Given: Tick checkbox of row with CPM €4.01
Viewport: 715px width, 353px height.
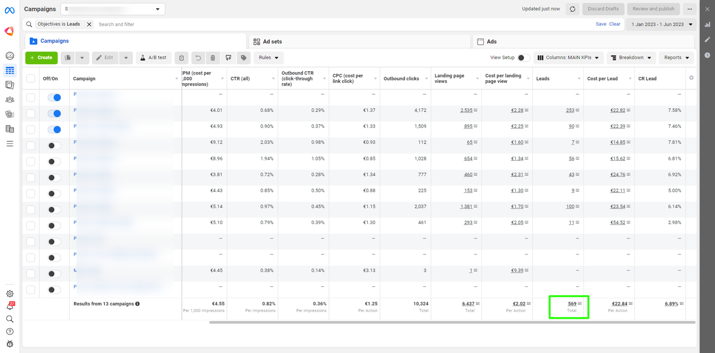Looking at the screenshot, I should [x=31, y=113].
